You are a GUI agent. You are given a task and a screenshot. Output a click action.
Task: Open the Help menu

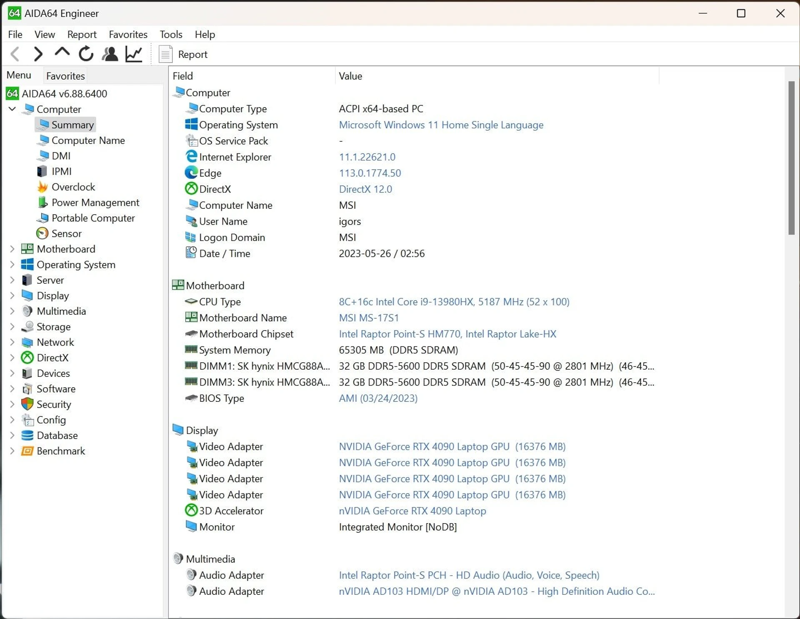pos(205,34)
